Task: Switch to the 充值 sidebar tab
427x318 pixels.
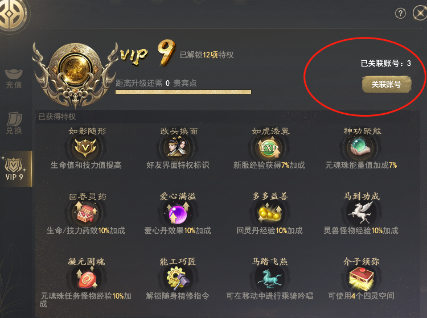Action: tap(14, 79)
